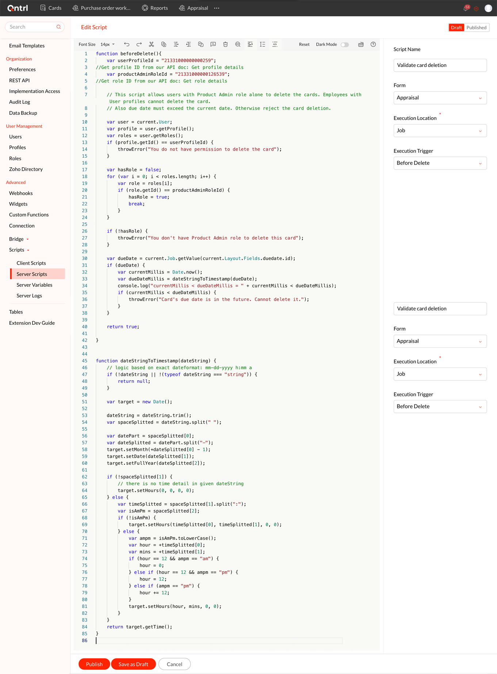Open the settings gear icon in header
Image resolution: width=497 pixels, height=674 pixels.
pyautogui.click(x=476, y=8)
